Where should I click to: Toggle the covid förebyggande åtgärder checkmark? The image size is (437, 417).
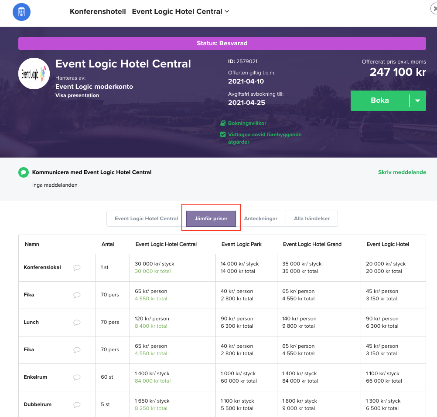click(223, 135)
